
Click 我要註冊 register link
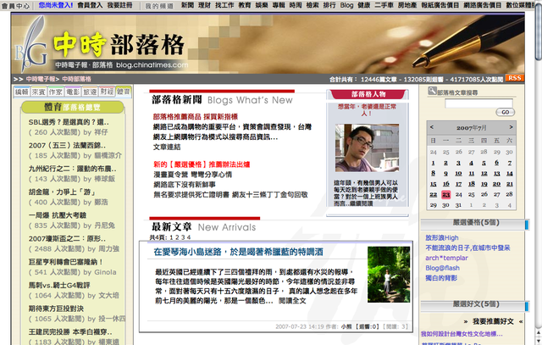click(x=119, y=5)
